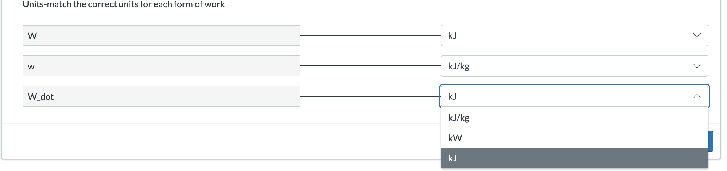Image resolution: width=727 pixels, height=171 pixels.
Task: Click the W prompt box
Action: (161, 35)
